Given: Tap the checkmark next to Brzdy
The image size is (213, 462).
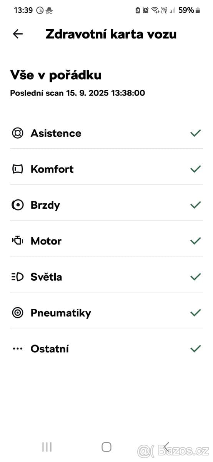Looking at the screenshot, I should tap(196, 205).
